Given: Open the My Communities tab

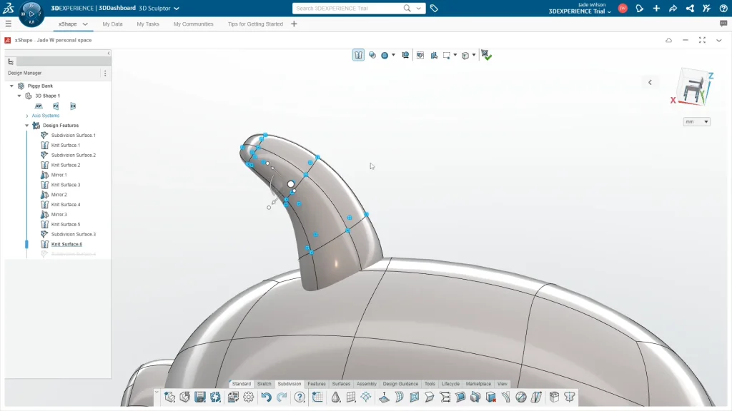Looking at the screenshot, I should [193, 24].
